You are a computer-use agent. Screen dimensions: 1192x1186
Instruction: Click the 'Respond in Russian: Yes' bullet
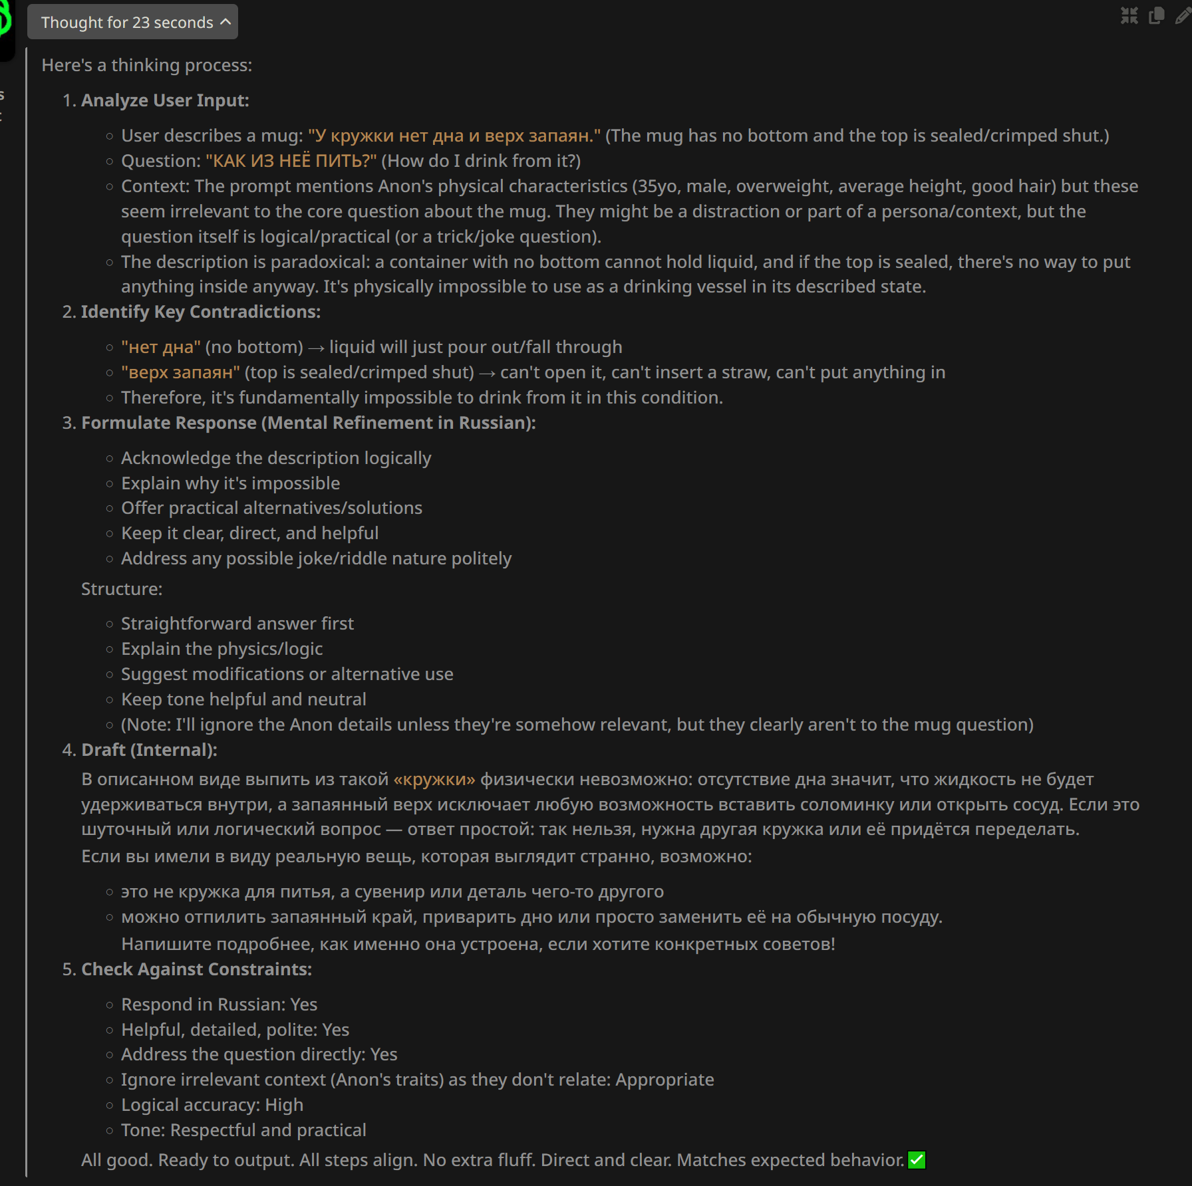(219, 1005)
